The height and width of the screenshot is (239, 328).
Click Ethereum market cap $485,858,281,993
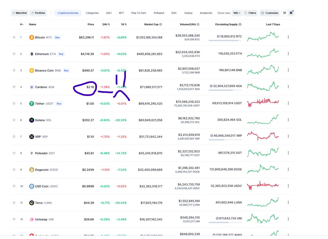tap(150, 54)
